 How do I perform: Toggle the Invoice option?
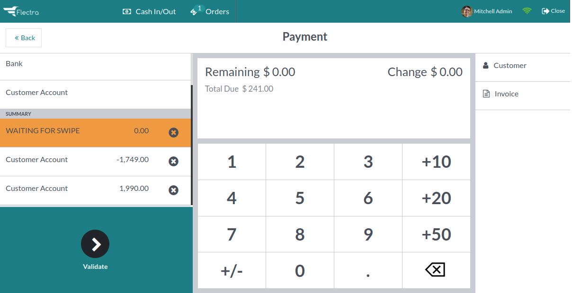click(523, 94)
